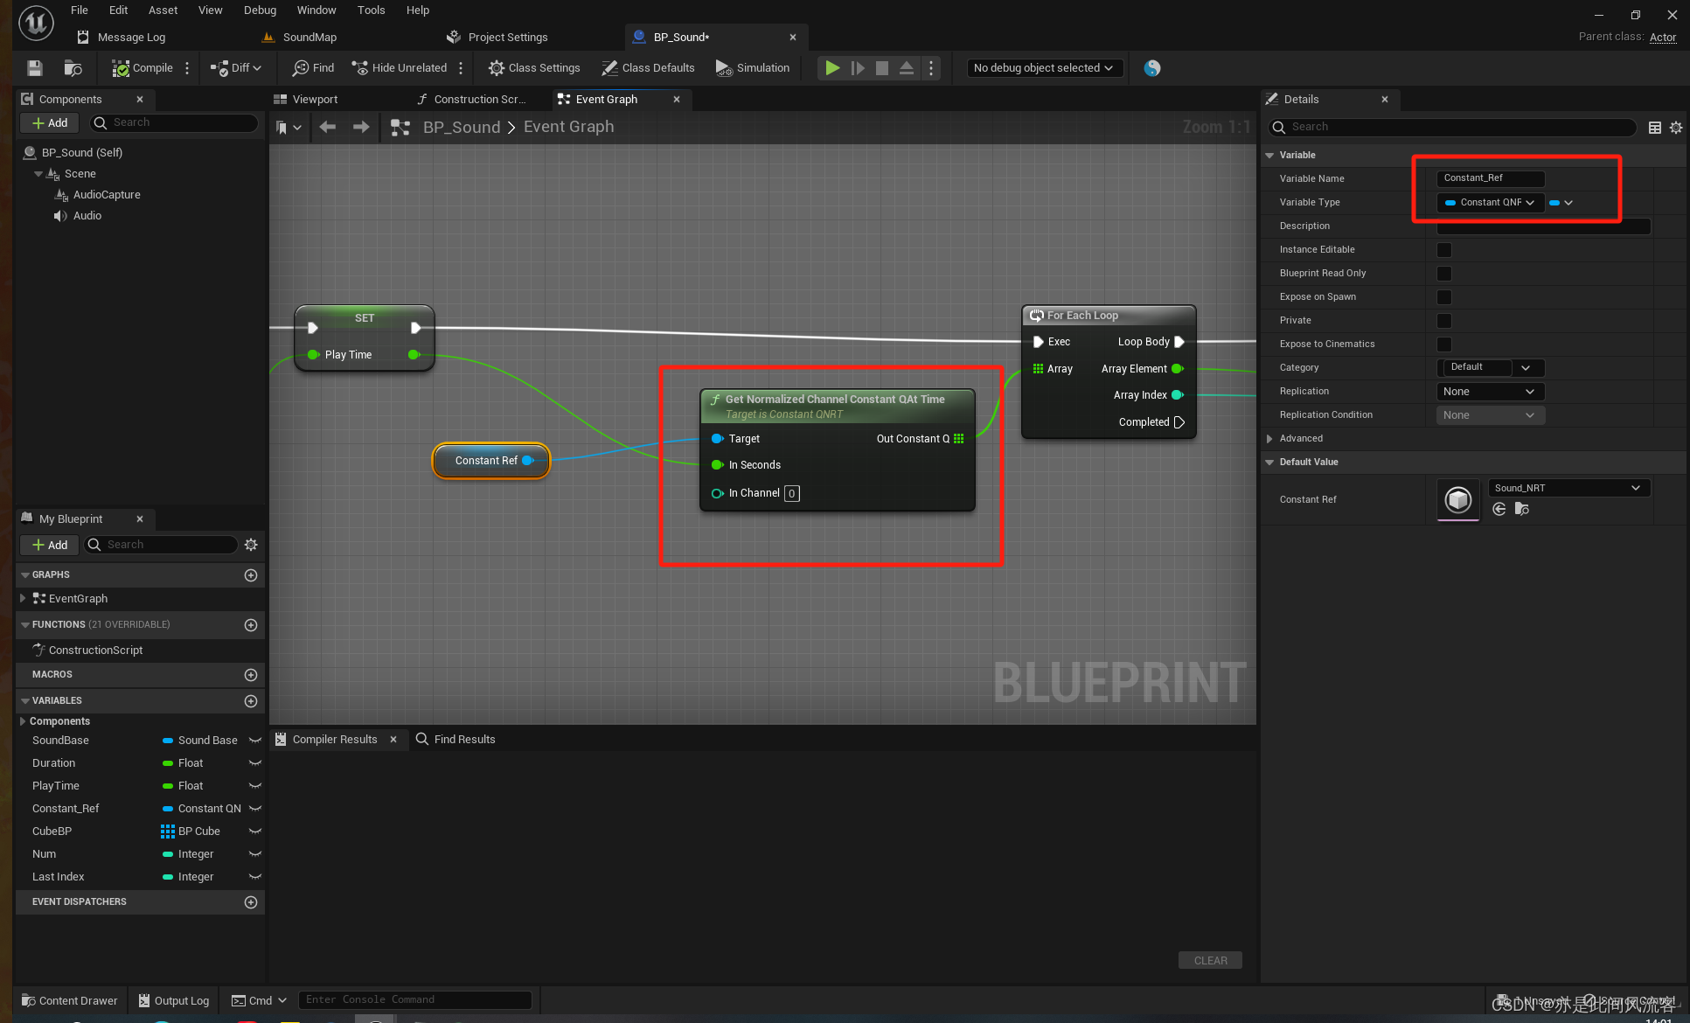Click the navigate back arrow in graph
This screenshot has height=1023, width=1690.
tap(328, 128)
